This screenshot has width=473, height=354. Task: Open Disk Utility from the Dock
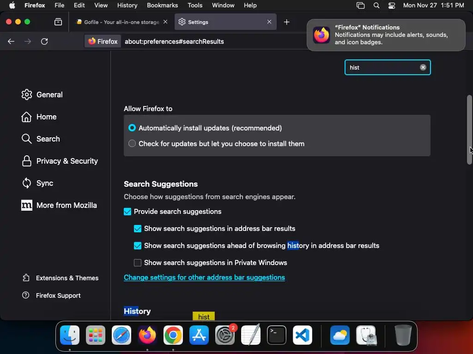[366, 335]
